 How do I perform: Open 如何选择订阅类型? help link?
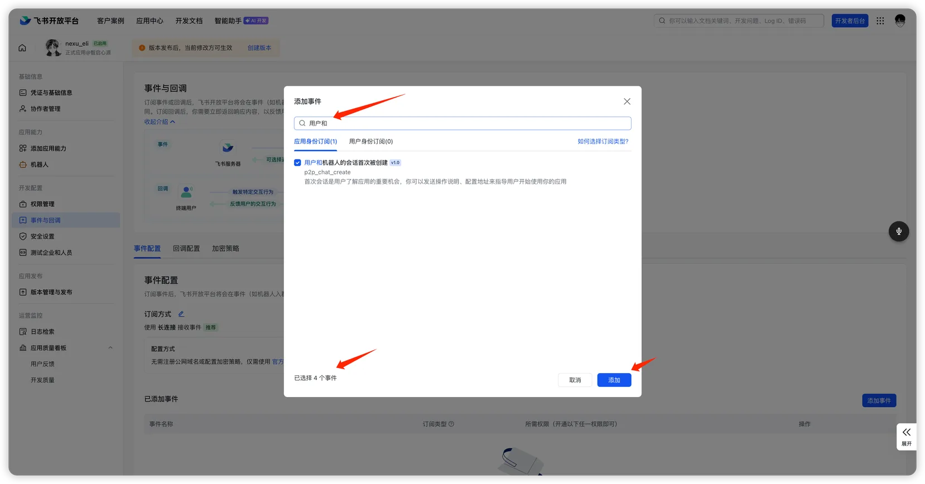[x=603, y=142]
